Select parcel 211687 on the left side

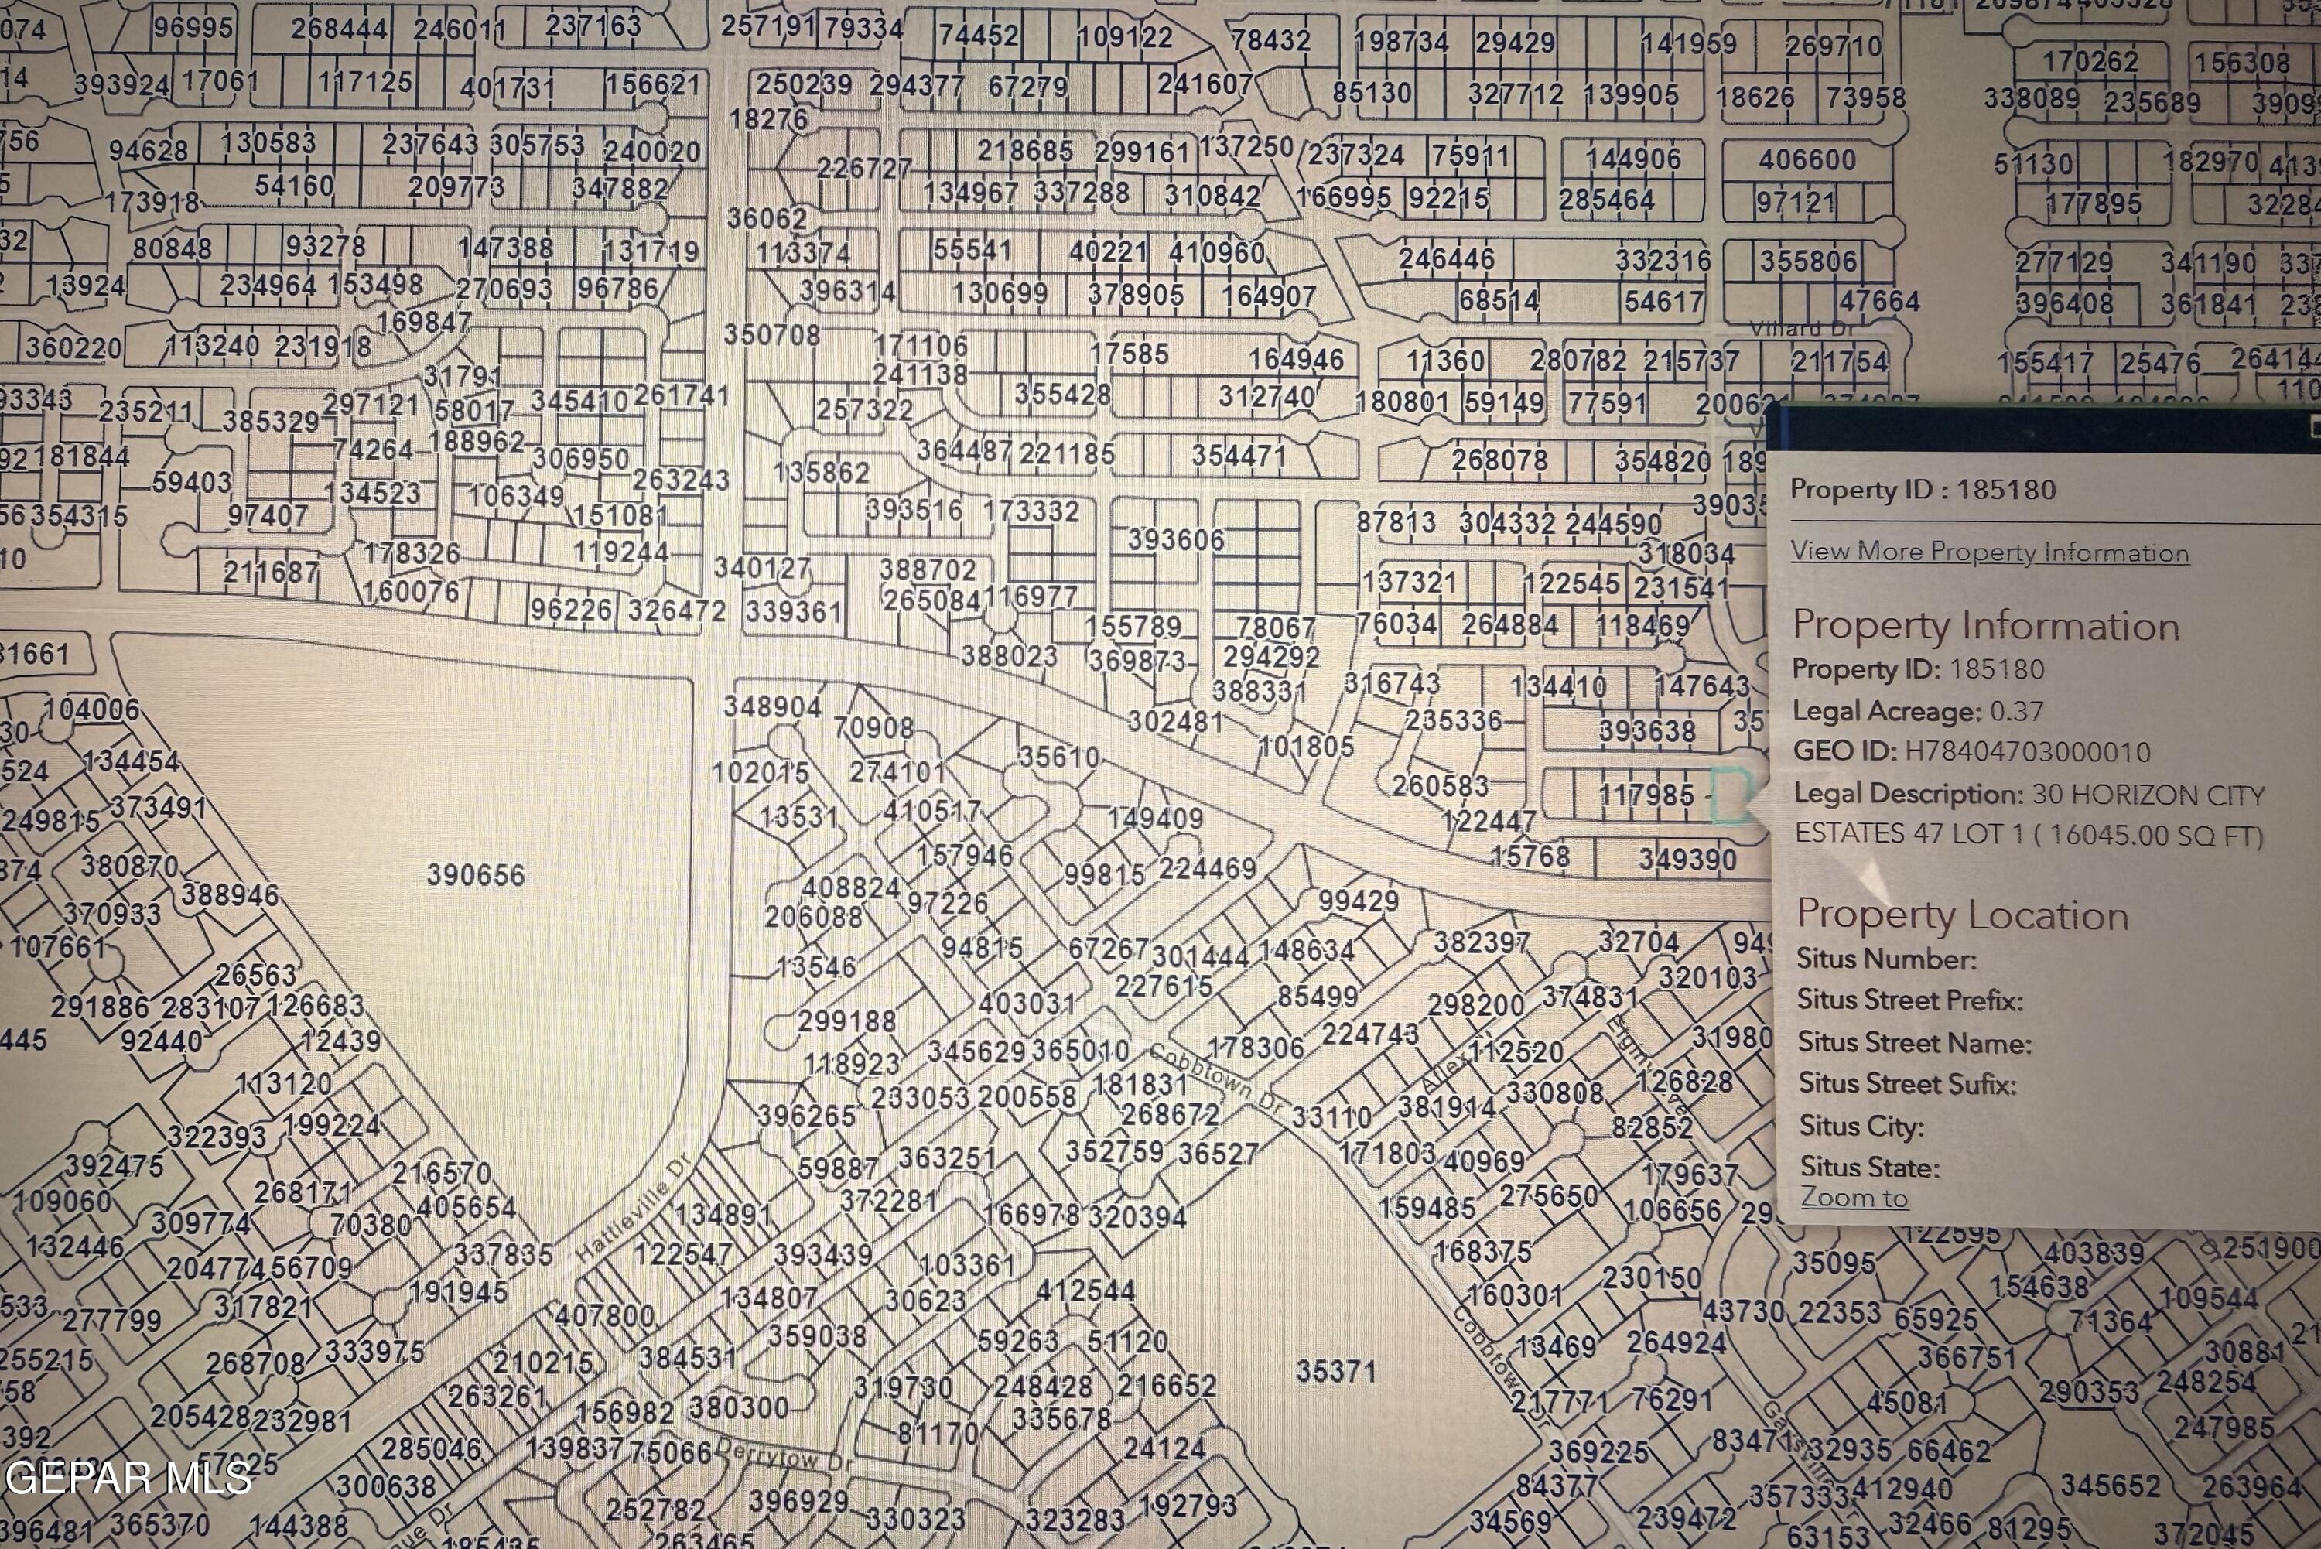coord(270,572)
